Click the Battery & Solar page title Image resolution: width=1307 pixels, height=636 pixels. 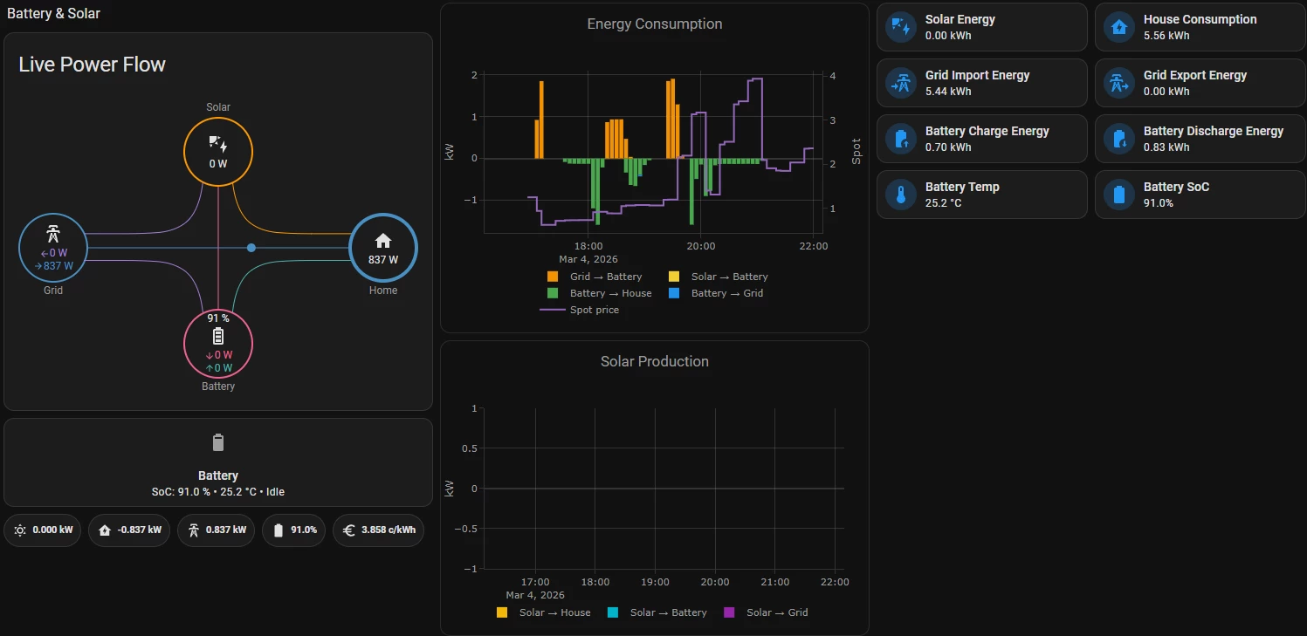[53, 14]
